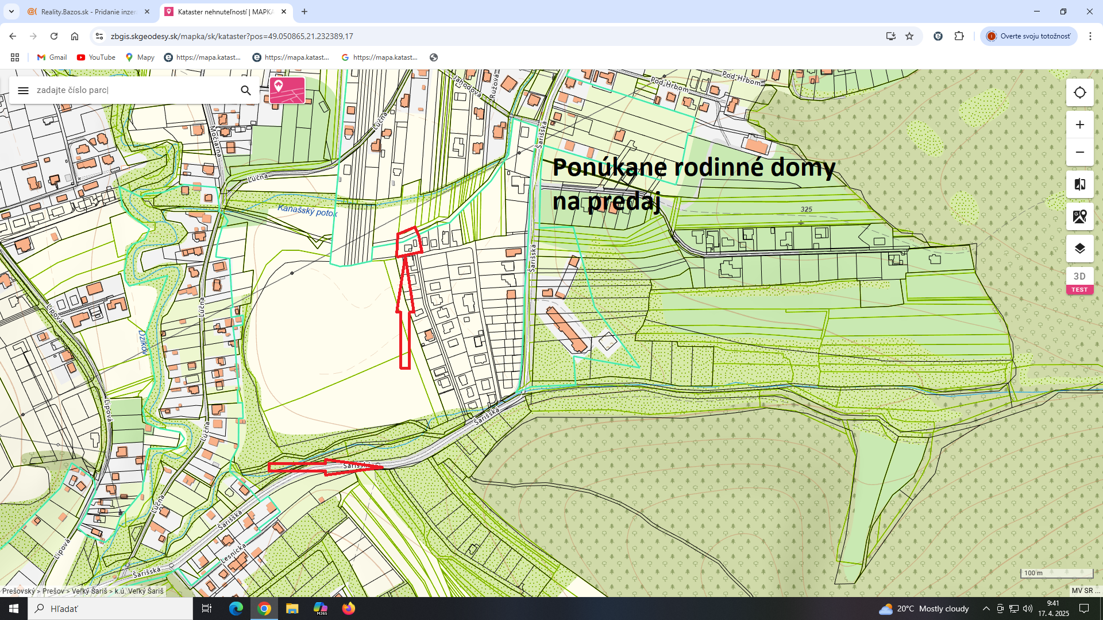Bookmark this page with the star icon
1103x620 pixels.
(909, 36)
